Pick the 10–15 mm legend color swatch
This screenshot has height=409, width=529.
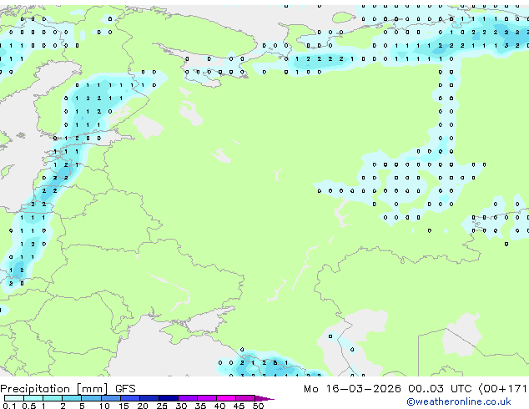(x=110, y=398)
